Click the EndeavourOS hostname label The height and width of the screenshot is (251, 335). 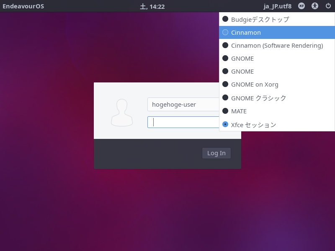point(23,6)
